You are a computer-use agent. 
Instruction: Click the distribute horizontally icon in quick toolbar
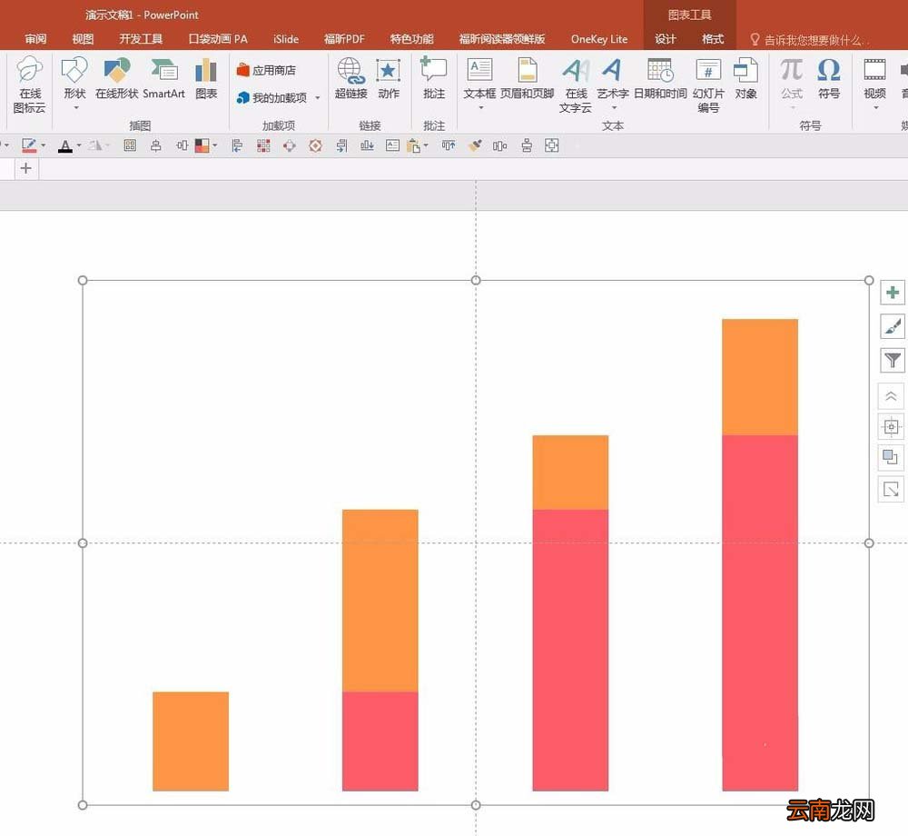coord(499,145)
